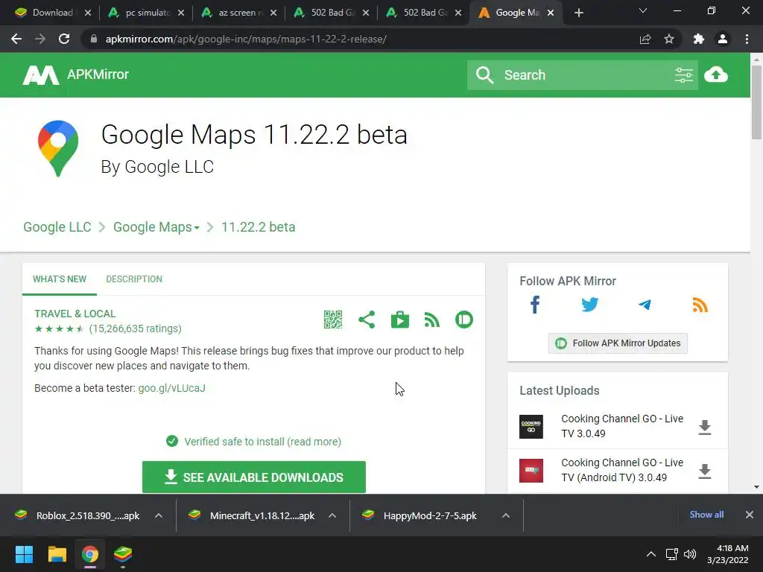This screenshot has height=572, width=763.
Task: Open the Google Play Store listing icon
Action: tap(400, 320)
